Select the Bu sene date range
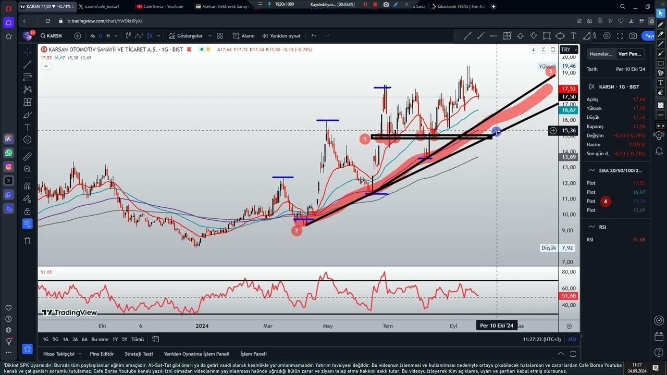 (x=100, y=339)
